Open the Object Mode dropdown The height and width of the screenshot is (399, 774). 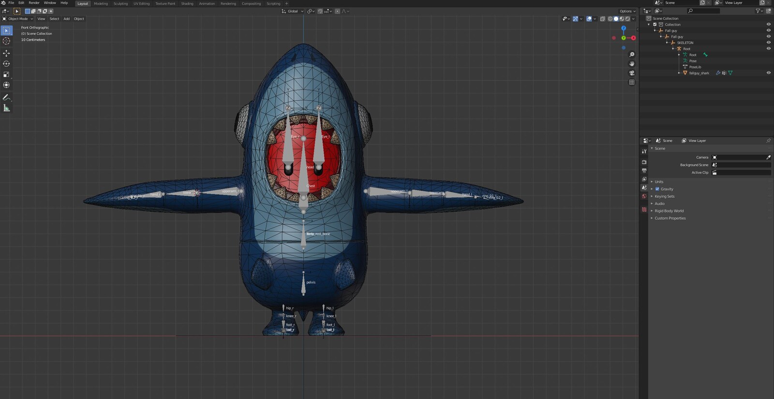(18, 19)
